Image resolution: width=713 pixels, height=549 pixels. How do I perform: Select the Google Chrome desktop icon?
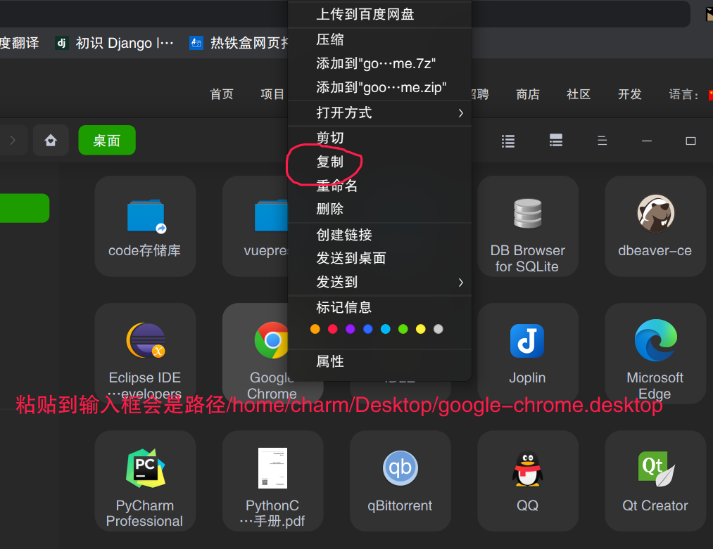(x=272, y=340)
